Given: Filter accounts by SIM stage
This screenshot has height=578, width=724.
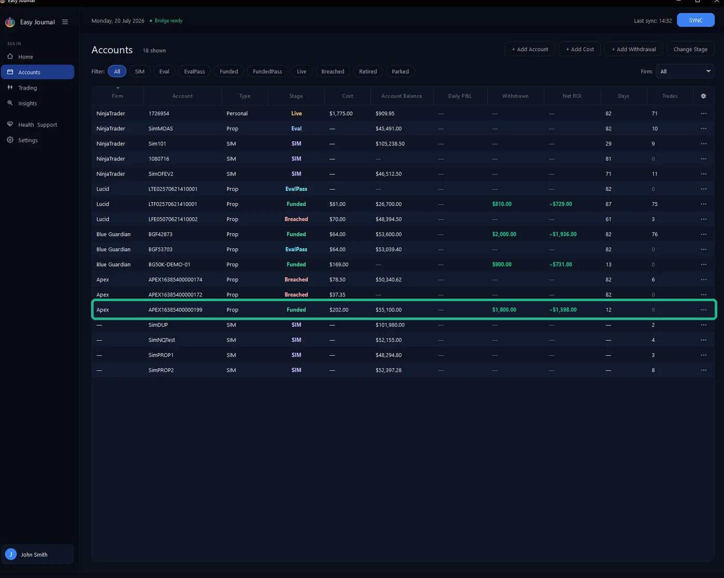Looking at the screenshot, I should pos(140,71).
